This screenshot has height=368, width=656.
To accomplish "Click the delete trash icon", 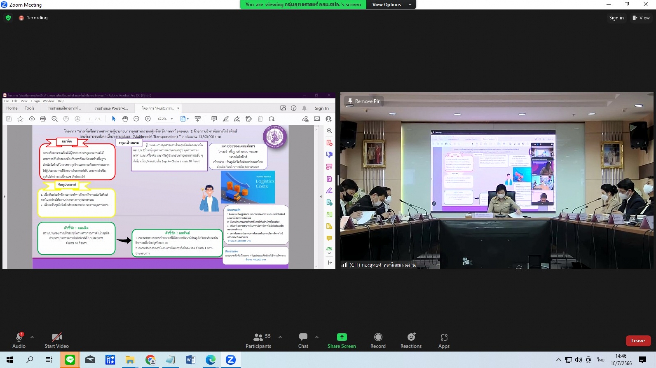I will point(260,119).
